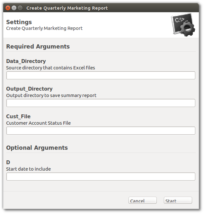Click the terminal gear program icon

[183, 25]
